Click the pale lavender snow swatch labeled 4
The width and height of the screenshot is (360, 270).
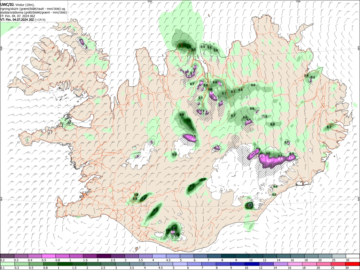[x=159, y=256]
